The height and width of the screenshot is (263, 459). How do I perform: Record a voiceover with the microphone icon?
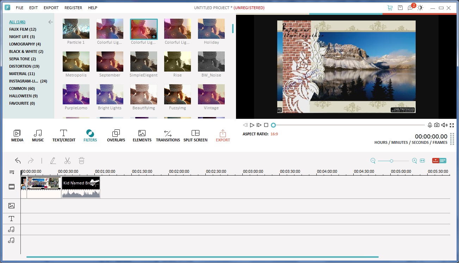click(429, 125)
